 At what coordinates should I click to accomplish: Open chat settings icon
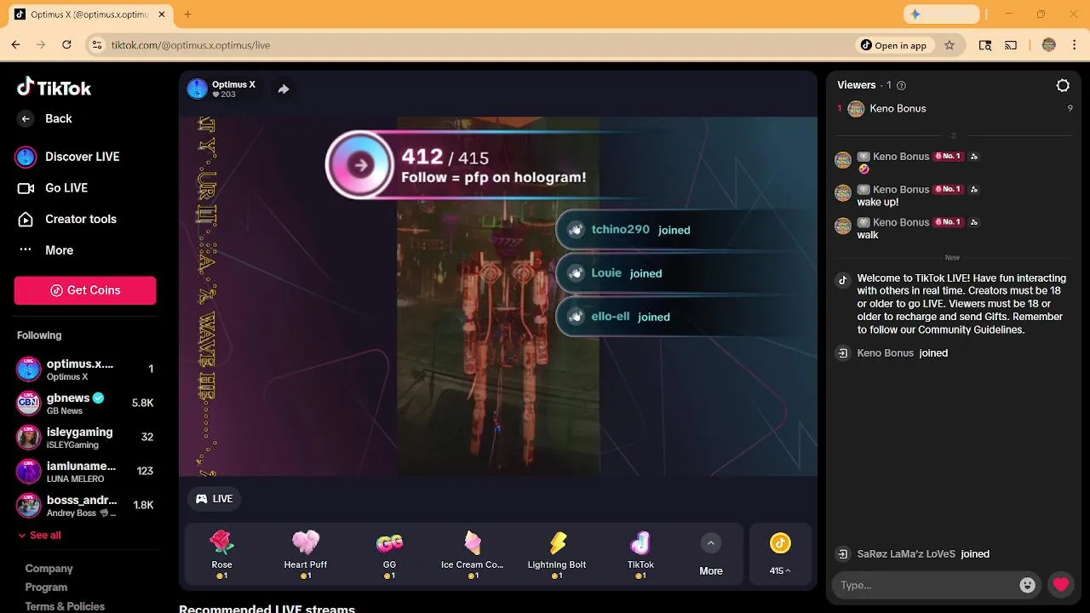1063,85
